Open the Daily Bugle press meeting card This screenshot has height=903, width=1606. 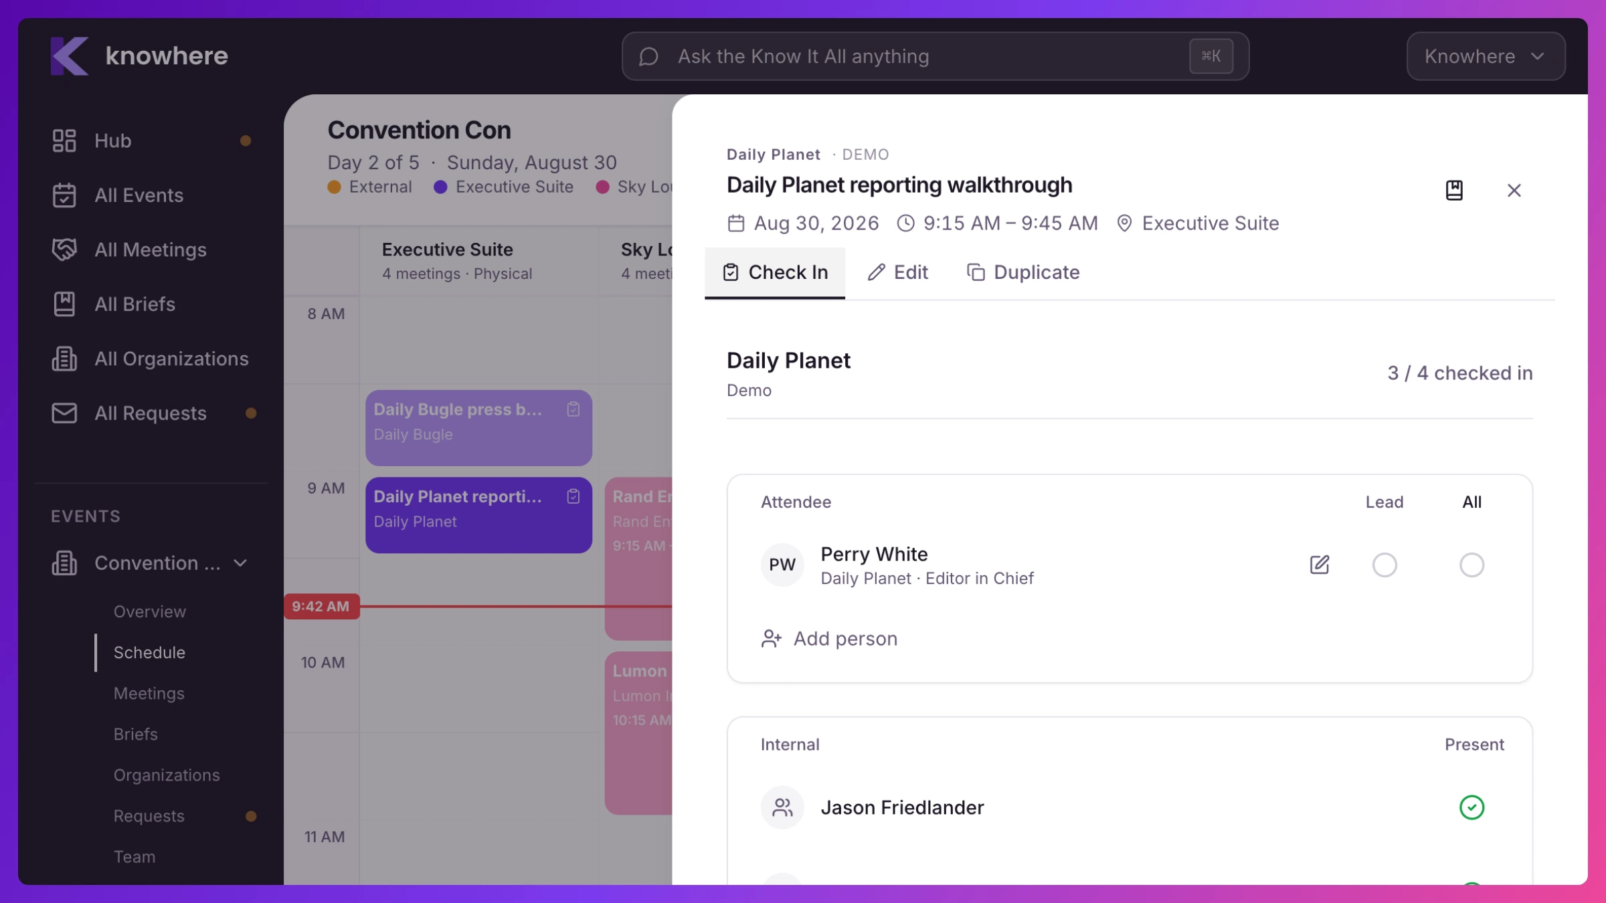[x=478, y=428]
